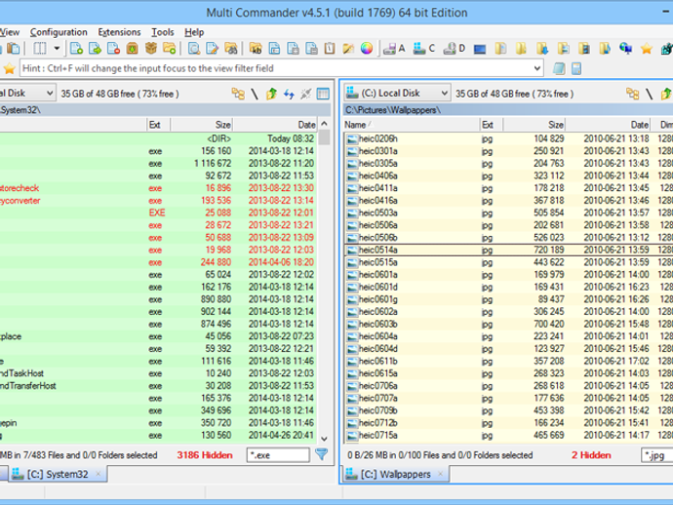Image resolution: width=673 pixels, height=505 pixels.
Task: Open the Configuration menu
Action: pos(58,31)
